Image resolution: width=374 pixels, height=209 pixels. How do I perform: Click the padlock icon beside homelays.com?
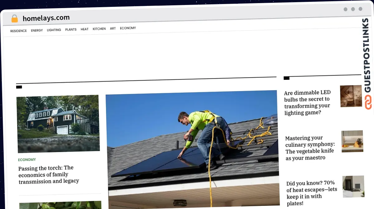15,19
